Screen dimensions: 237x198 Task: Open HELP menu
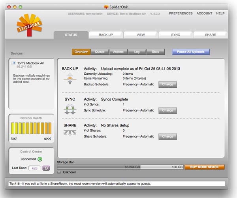220,13
